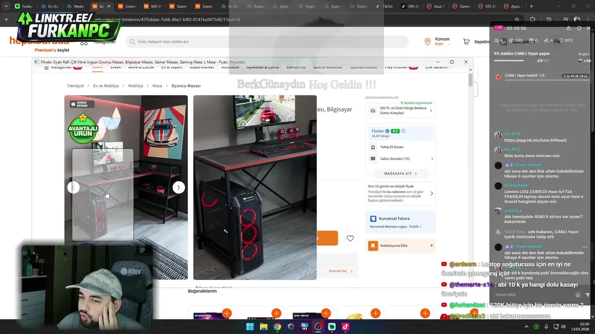The image size is (595, 334).
Task: Show the previous product image with the left arrow
Action: 73,187
